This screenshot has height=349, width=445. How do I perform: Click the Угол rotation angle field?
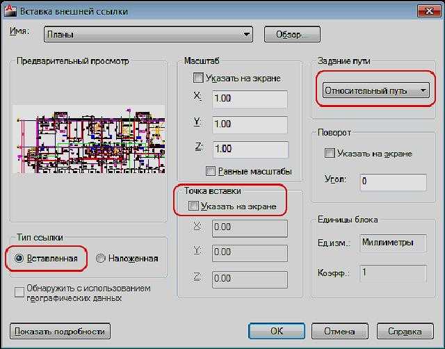[393, 181]
